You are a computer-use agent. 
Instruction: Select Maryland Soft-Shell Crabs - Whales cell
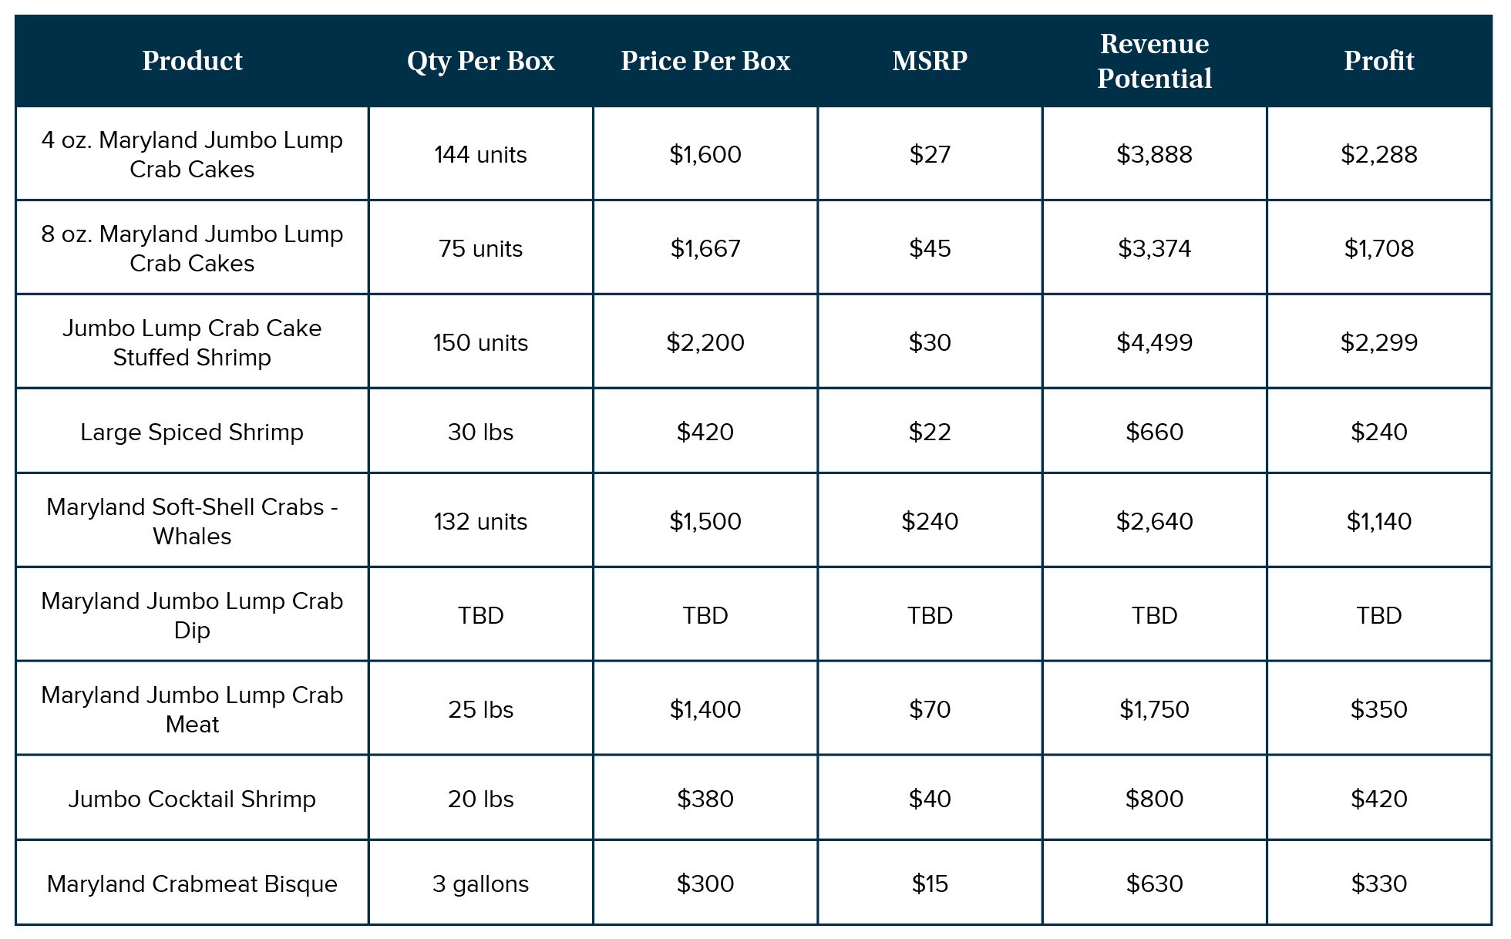[x=192, y=521]
